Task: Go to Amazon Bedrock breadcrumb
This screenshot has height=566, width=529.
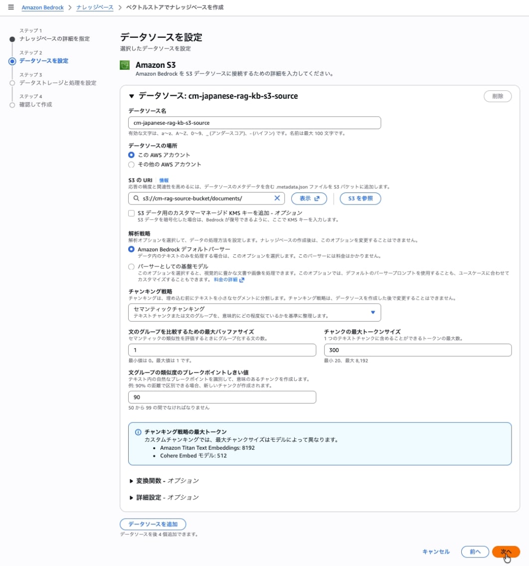Action: 42,7
